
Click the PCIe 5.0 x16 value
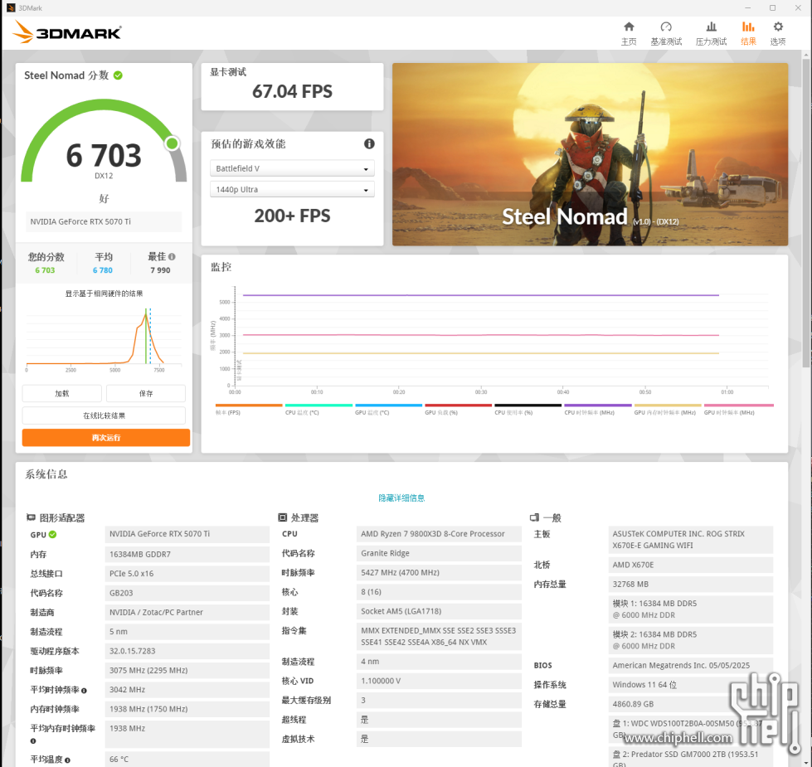click(x=187, y=574)
